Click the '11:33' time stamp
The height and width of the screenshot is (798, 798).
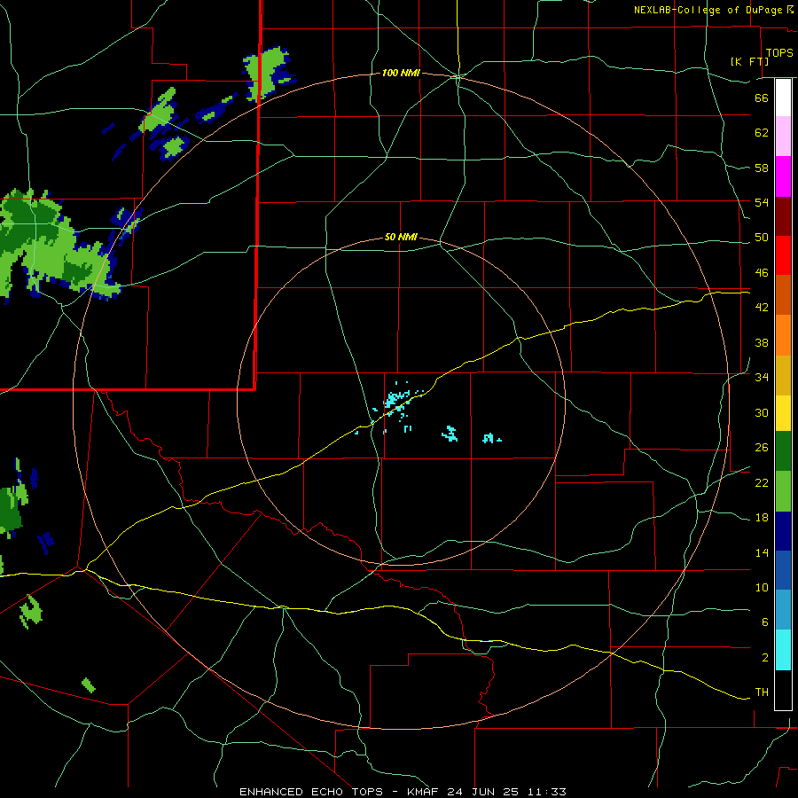(x=546, y=792)
